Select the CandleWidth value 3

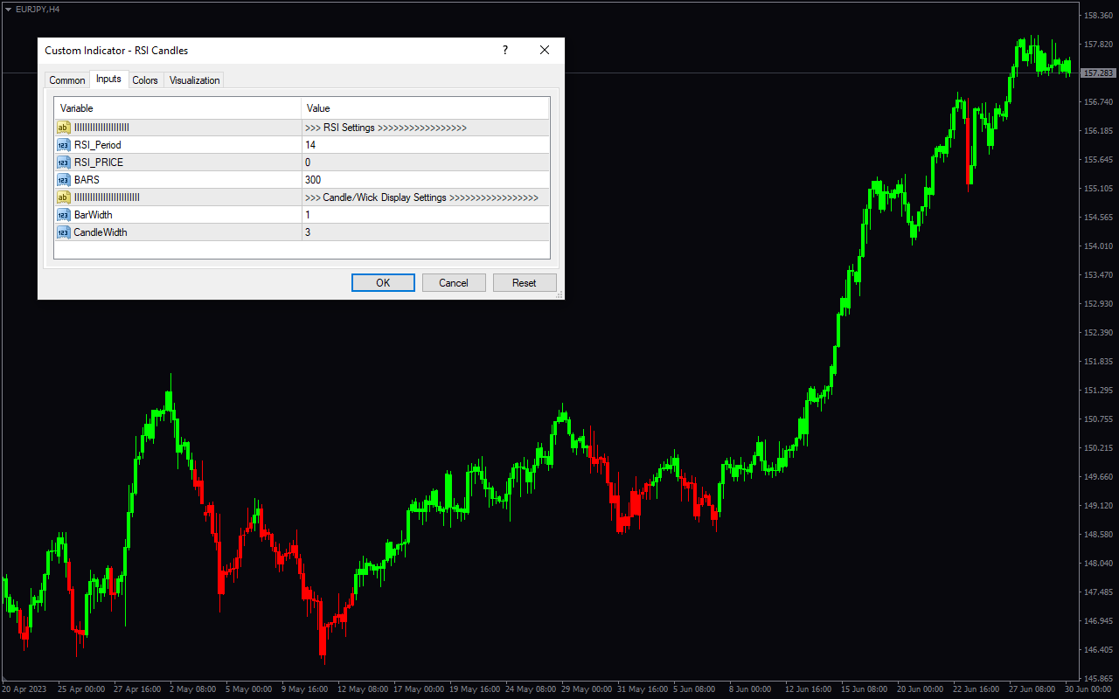point(426,232)
